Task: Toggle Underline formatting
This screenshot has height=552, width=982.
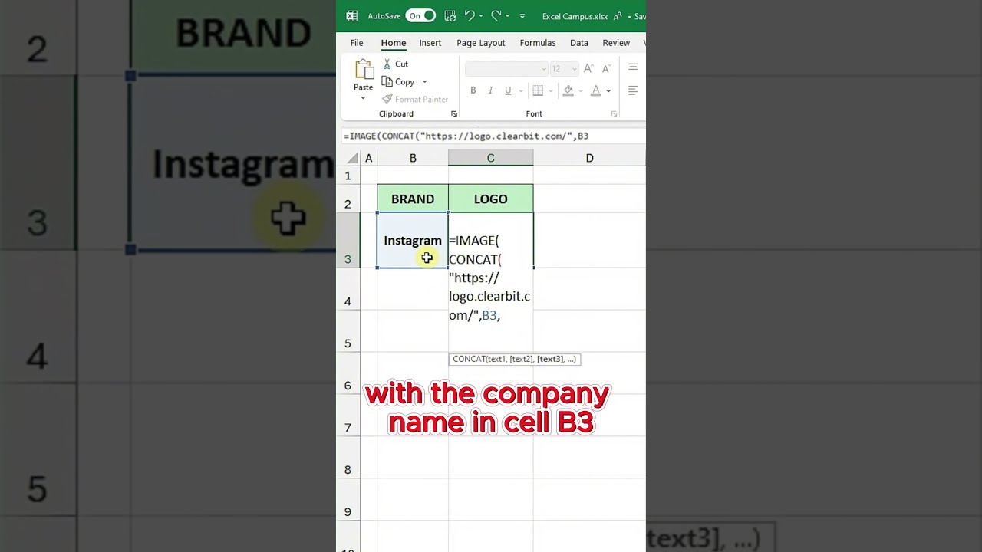Action: (508, 90)
